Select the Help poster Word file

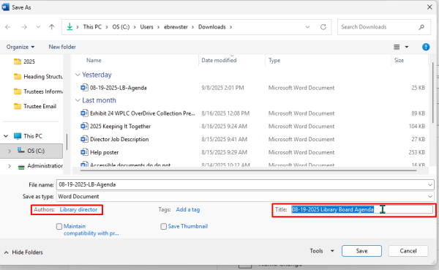[x=105, y=152]
